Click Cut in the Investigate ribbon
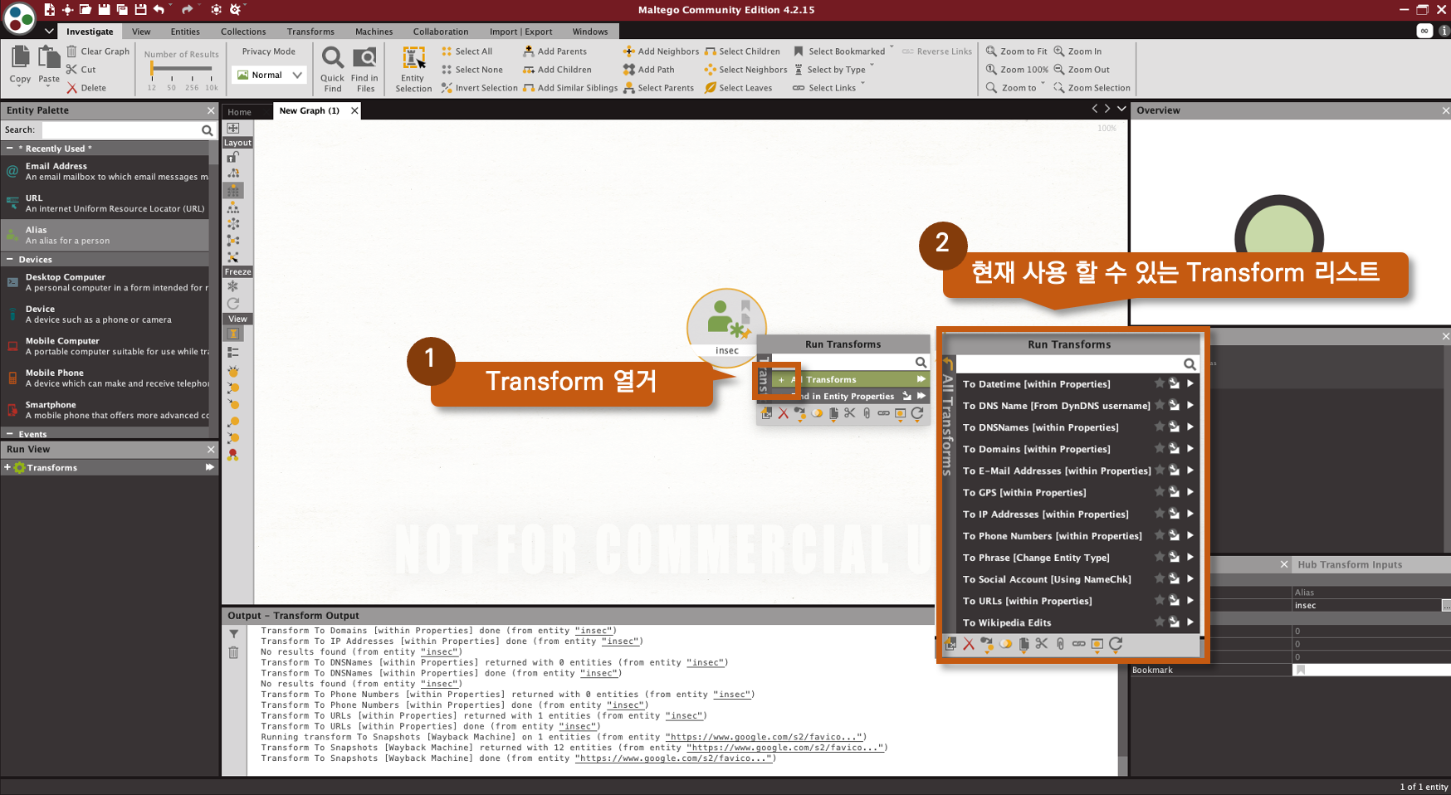This screenshot has height=795, width=1451. (81, 70)
